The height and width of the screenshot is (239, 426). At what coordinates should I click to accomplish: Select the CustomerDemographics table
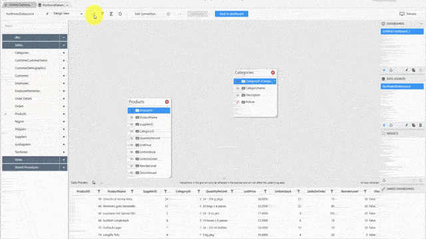tap(30, 68)
